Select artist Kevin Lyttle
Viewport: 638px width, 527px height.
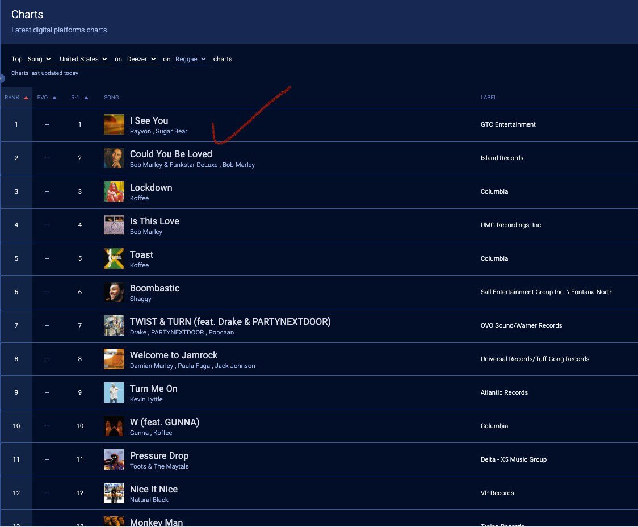pos(146,399)
